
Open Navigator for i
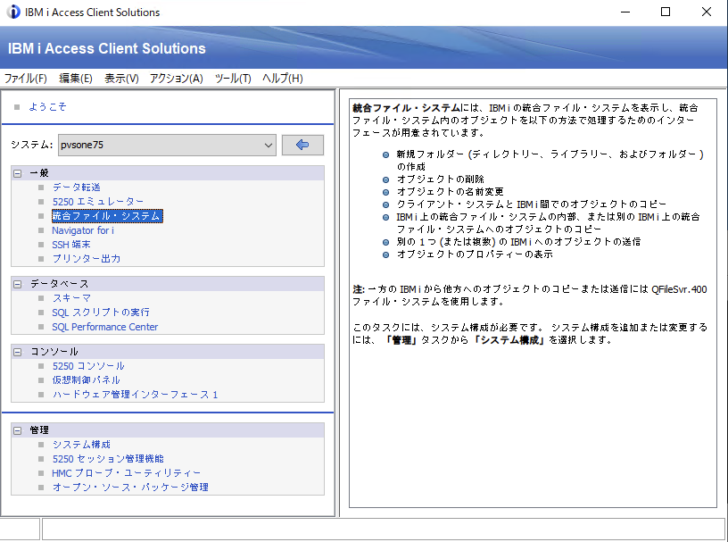tap(83, 230)
